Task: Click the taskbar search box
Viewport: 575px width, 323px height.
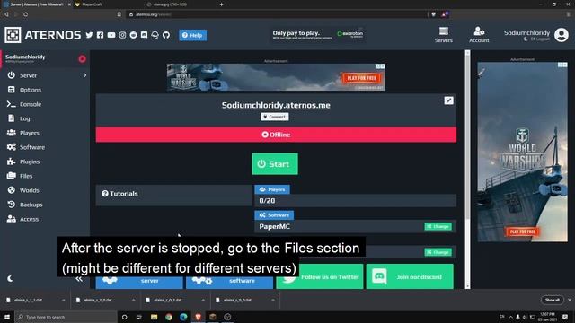Action: 66,317
